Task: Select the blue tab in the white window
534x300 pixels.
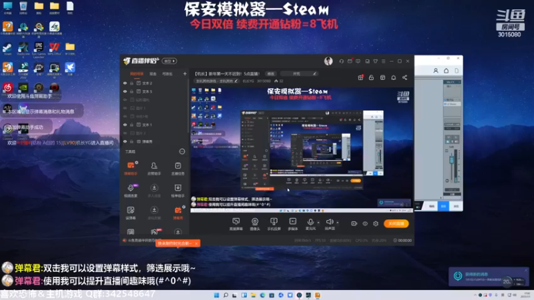Action: click(x=443, y=206)
